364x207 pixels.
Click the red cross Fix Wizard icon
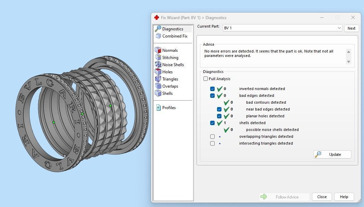[157, 18]
